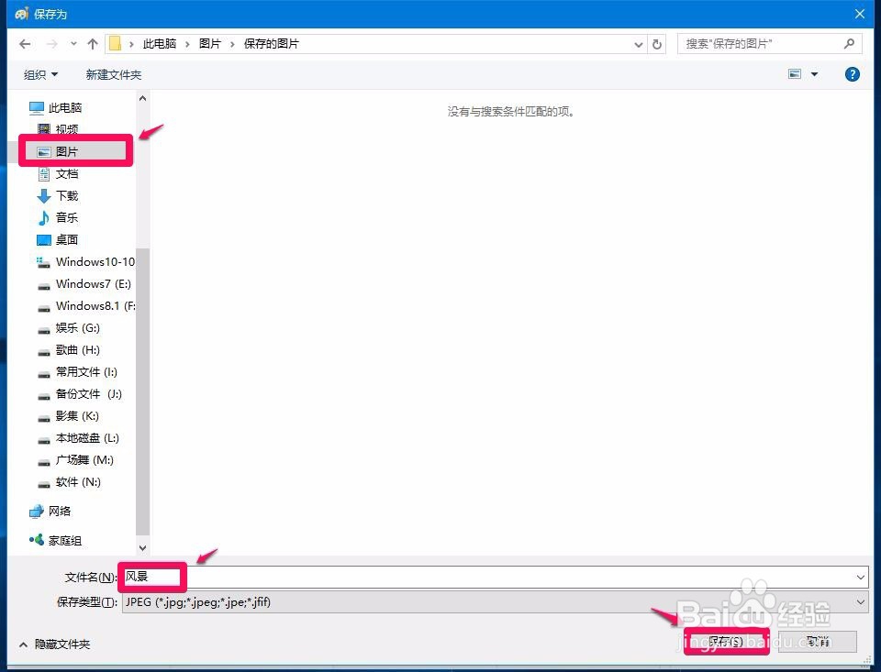Click the 文件名 text field
881x672 pixels.
[487, 577]
